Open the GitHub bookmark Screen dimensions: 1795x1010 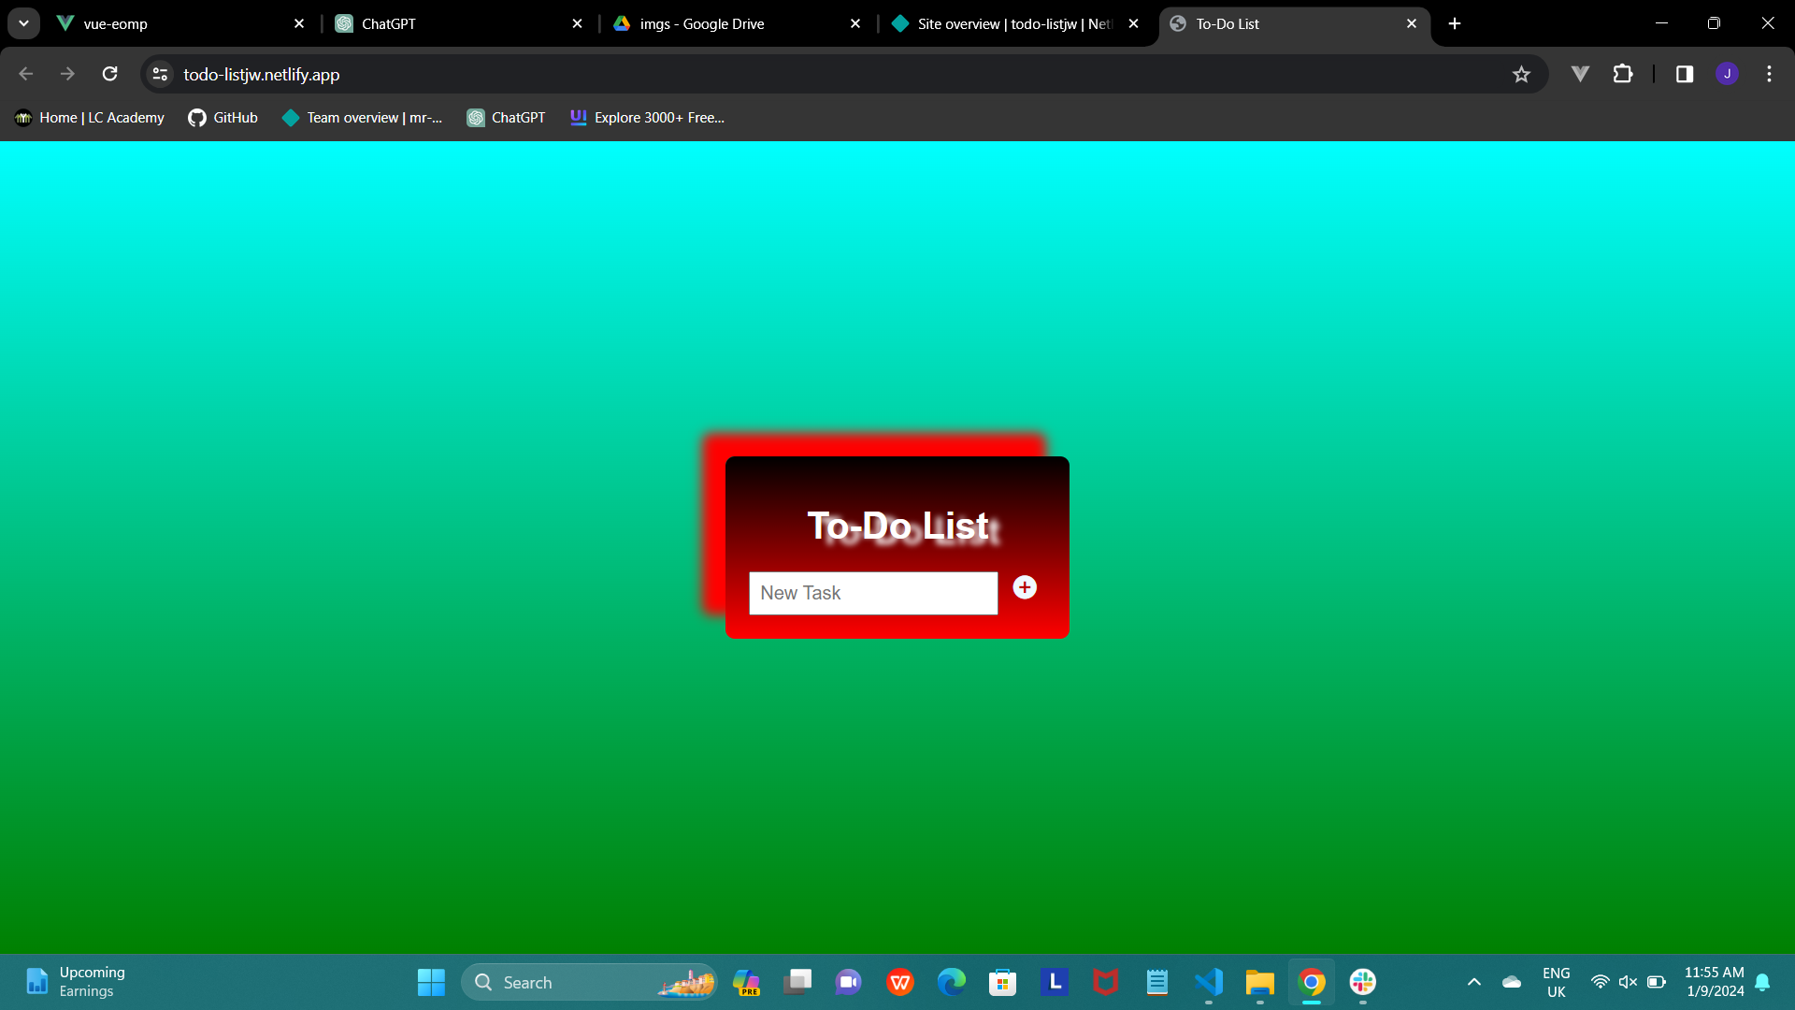point(223,118)
